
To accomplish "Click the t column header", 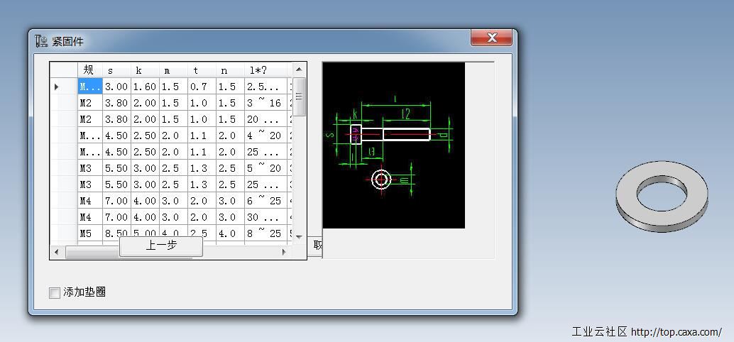I will click(202, 70).
